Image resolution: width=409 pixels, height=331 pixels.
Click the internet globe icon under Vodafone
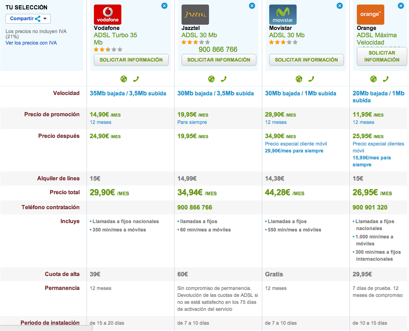click(x=124, y=79)
